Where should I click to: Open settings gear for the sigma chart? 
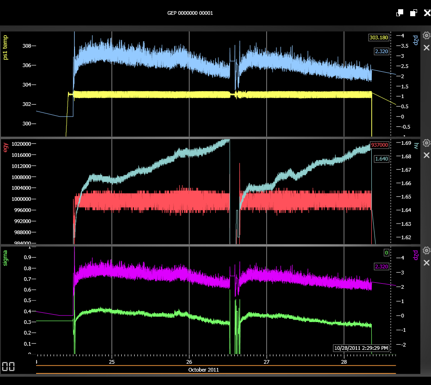coord(426,250)
